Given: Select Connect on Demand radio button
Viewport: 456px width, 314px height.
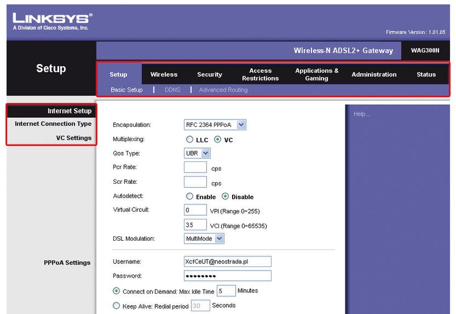Looking at the screenshot, I should (116, 291).
